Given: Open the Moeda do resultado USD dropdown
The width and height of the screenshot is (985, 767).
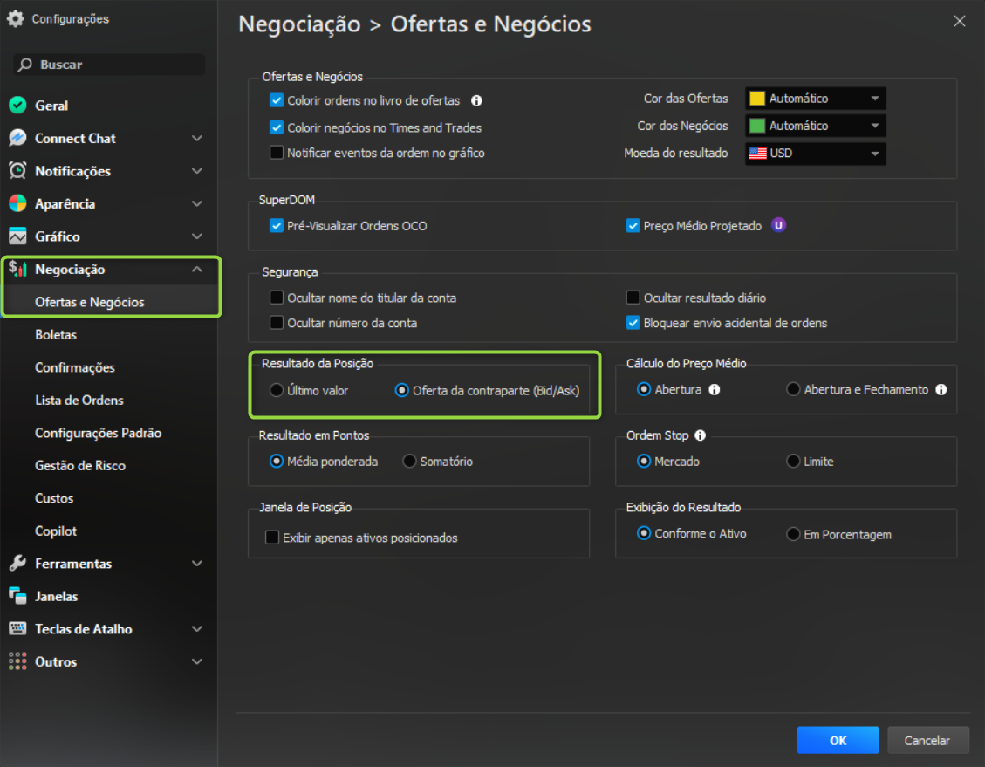Looking at the screenshot, I should pos(816,154).
